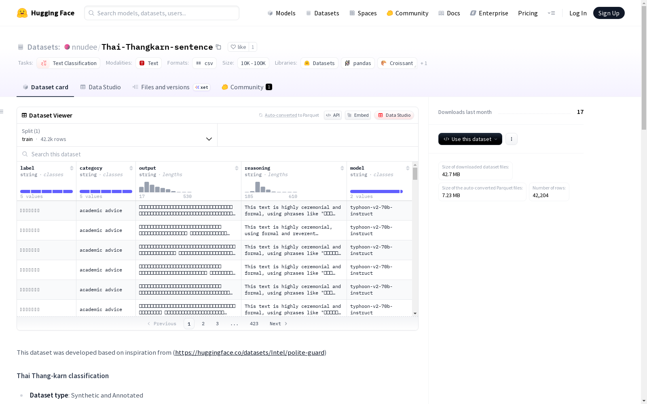Click the Embed button
The height and width of the screenshot is (404, 647).
coord(358,115)
